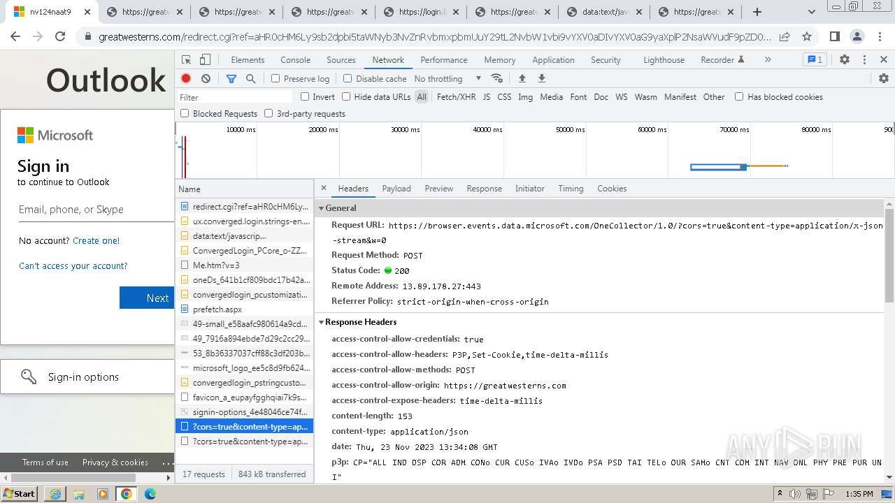Open network conditions wifi icon
The width and height of the screenshot is (895, 503).
(497, 79)
